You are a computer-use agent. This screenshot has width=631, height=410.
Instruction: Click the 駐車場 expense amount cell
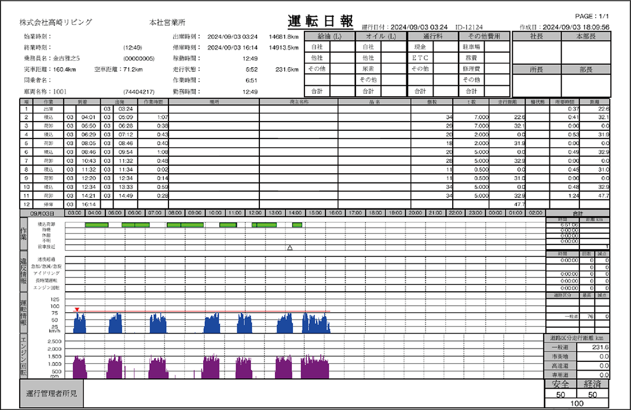[x=497, y=48]
